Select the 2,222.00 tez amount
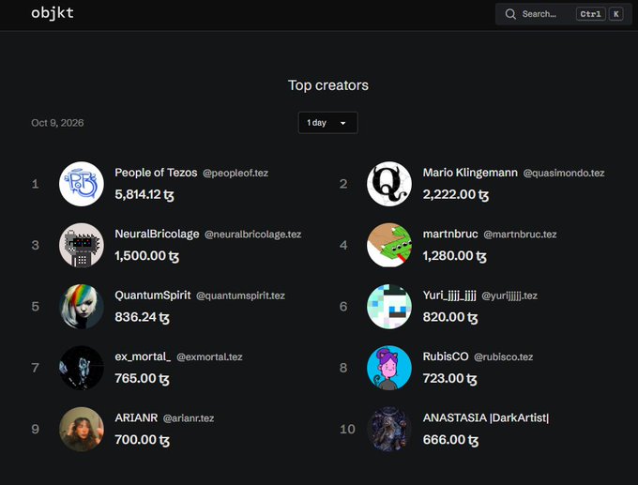The image size is (638, 485). tap(456, 195)
